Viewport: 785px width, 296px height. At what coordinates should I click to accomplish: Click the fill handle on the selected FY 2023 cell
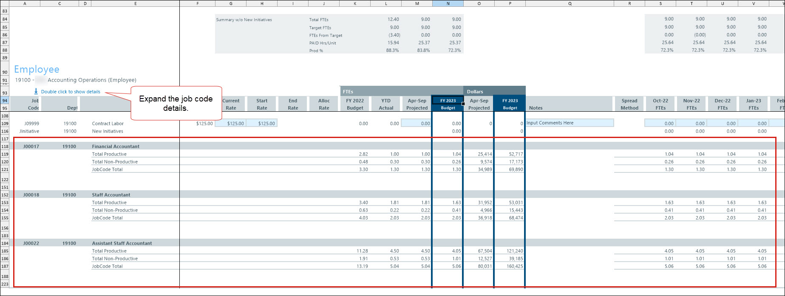point(463,104)
